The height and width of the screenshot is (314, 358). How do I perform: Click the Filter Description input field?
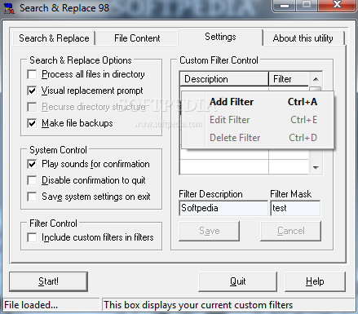point(223,208)
